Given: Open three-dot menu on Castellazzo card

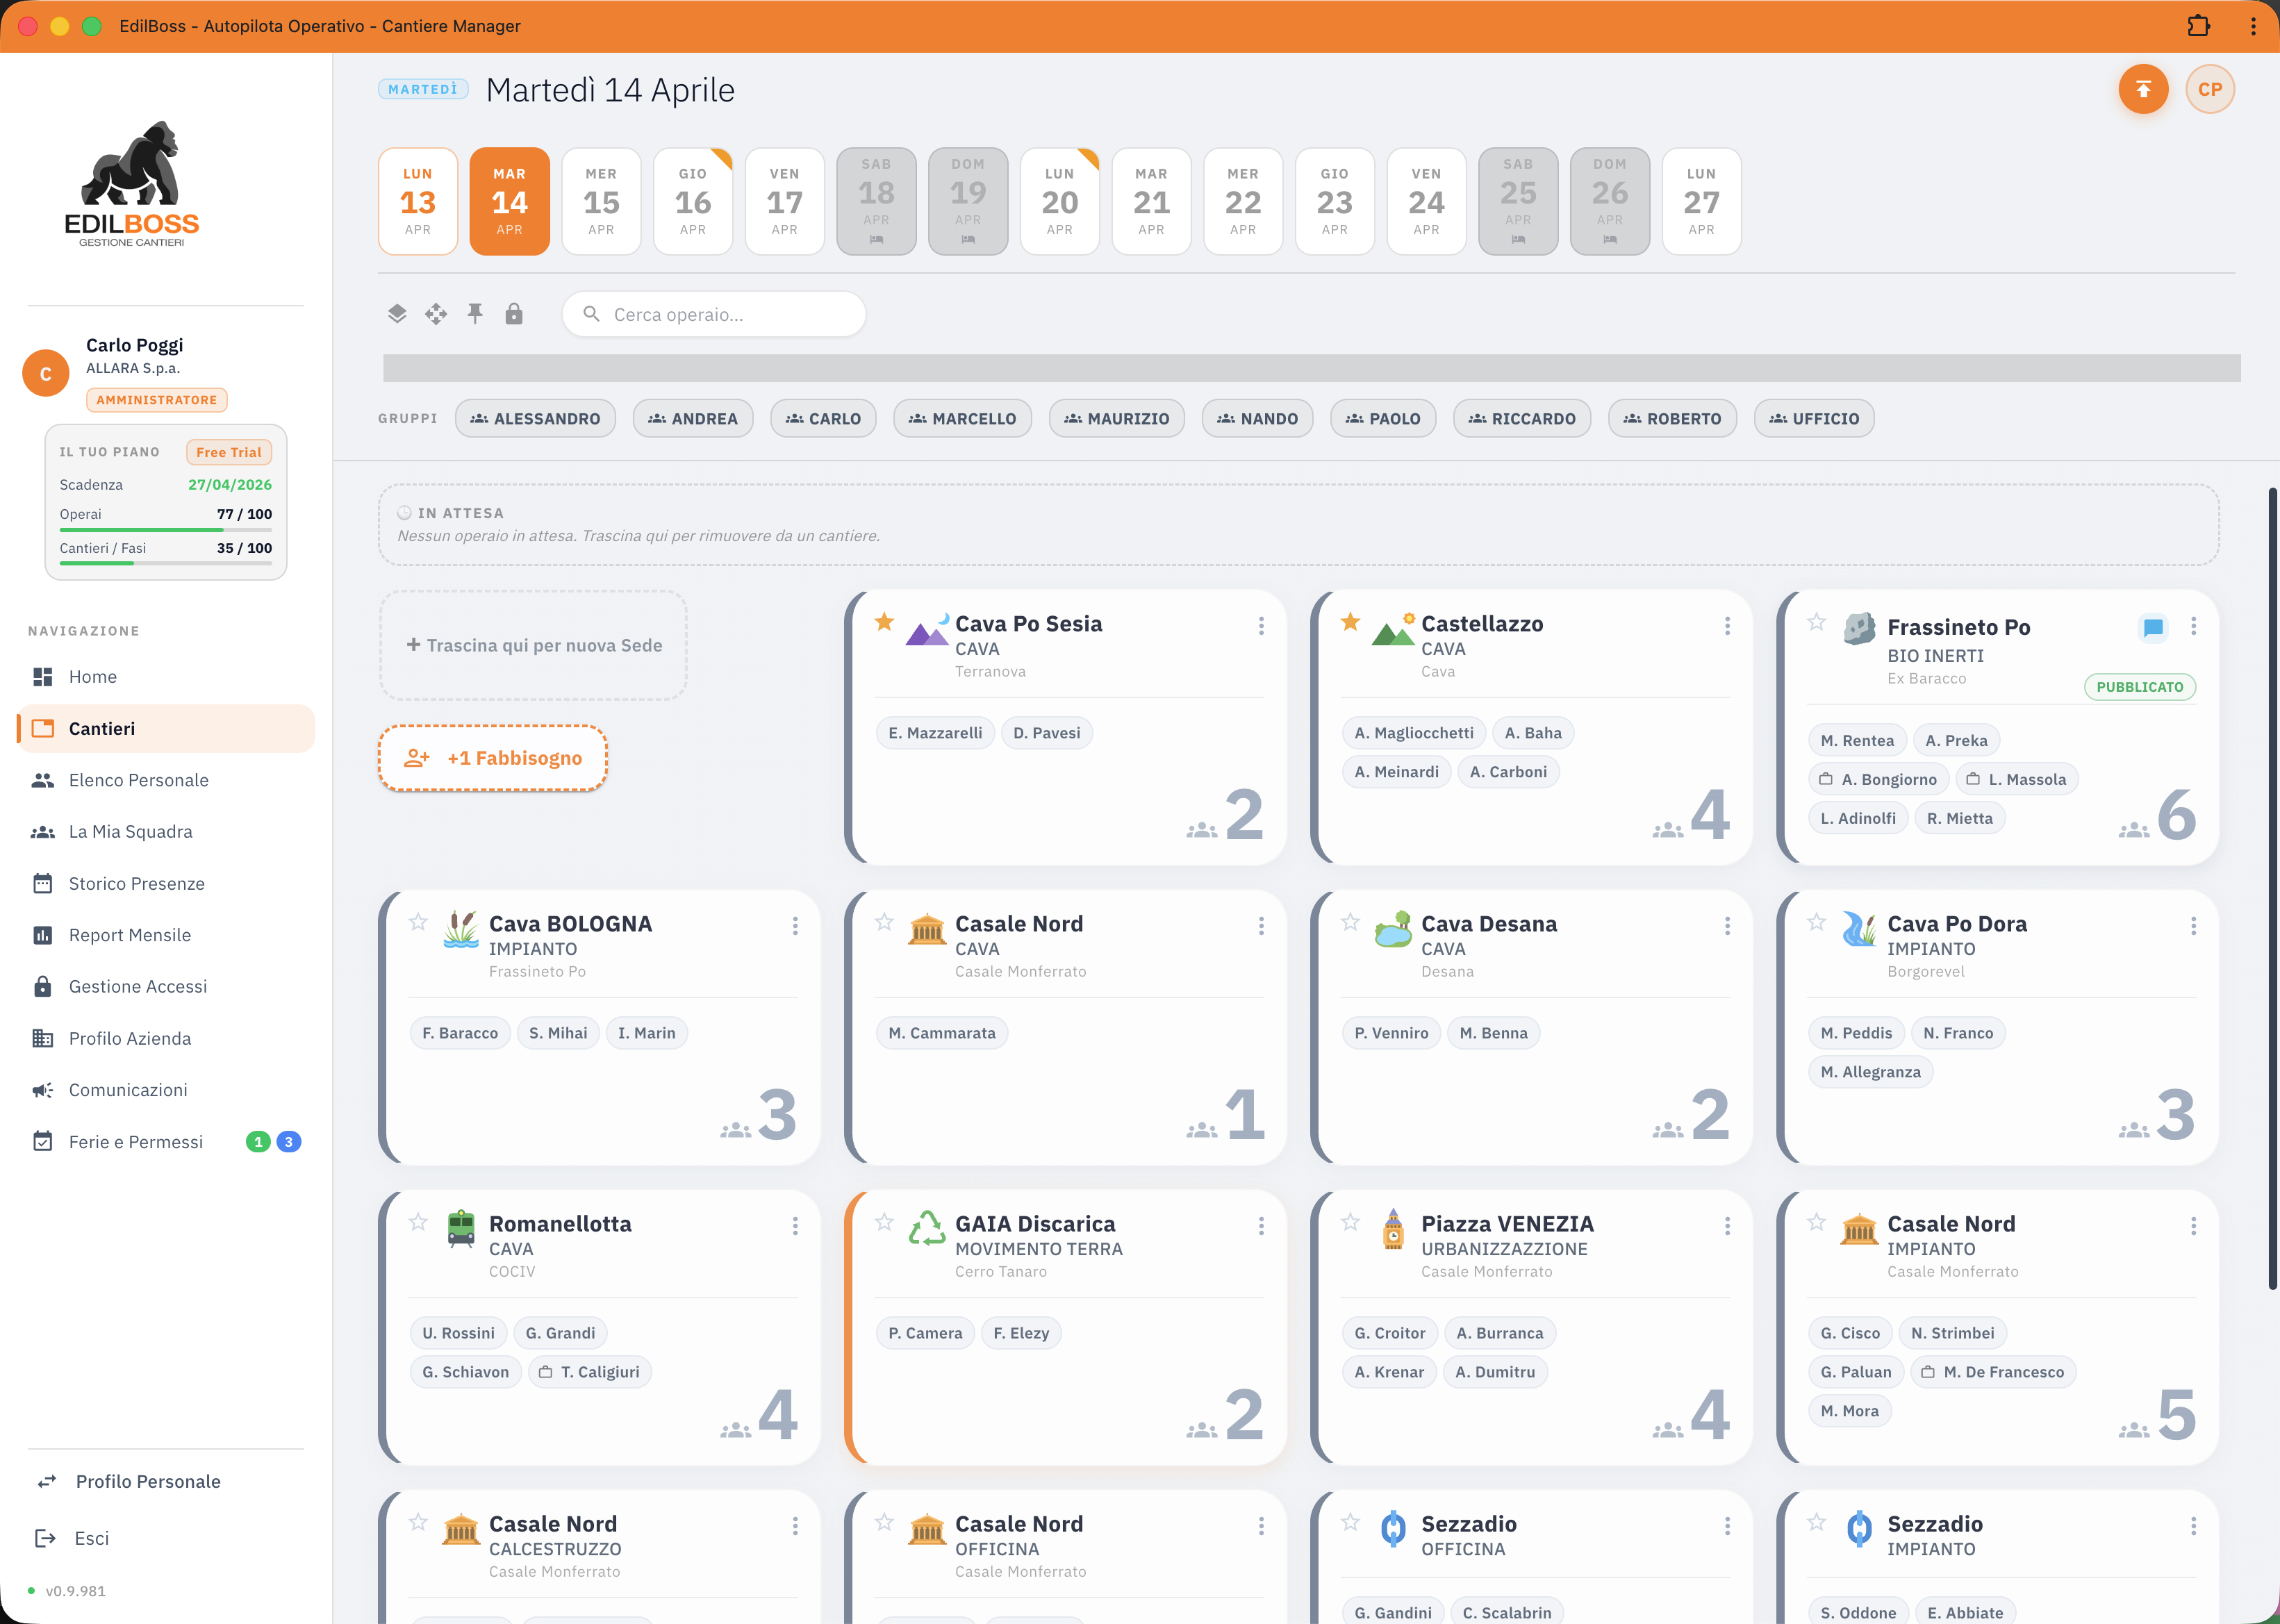Looking at the screenshot, I should coord(1727,626).
